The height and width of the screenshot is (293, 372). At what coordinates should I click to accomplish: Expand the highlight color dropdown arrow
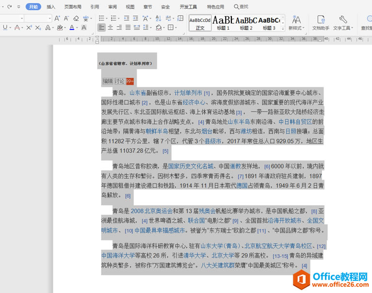[65, 28]
